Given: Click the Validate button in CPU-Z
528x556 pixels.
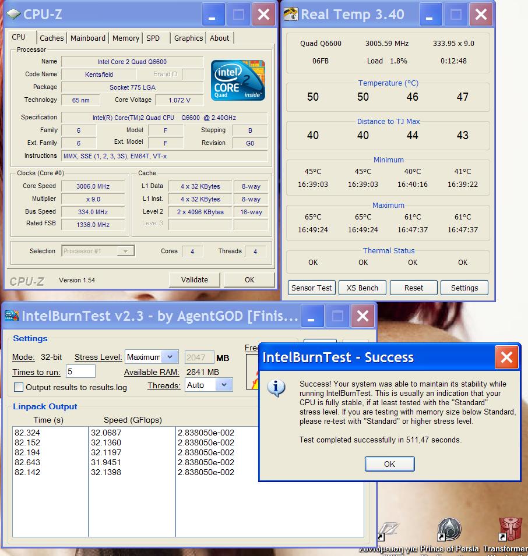Looking at the screenshot, I should pos(195,280).
